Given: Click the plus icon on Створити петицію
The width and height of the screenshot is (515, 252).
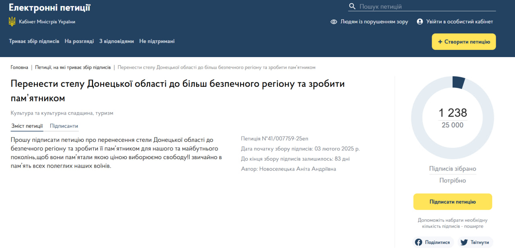Looking at the screenshot, I should tap(440, 42).
